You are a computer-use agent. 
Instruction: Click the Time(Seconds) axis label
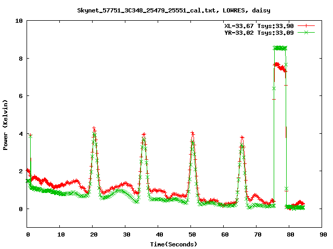point(173,244)
